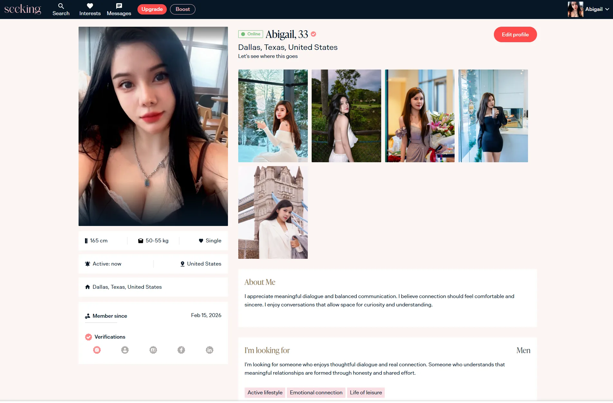Open the snowy window photo thumbnail

(x=273, y=116)
